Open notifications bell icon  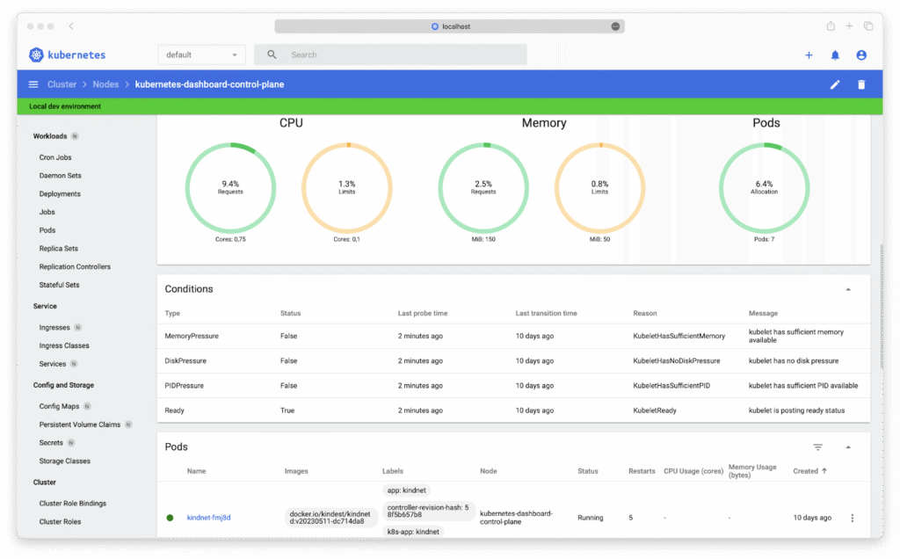click(835, 55)
